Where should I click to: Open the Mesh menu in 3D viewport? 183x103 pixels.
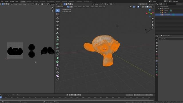[88, 7]
